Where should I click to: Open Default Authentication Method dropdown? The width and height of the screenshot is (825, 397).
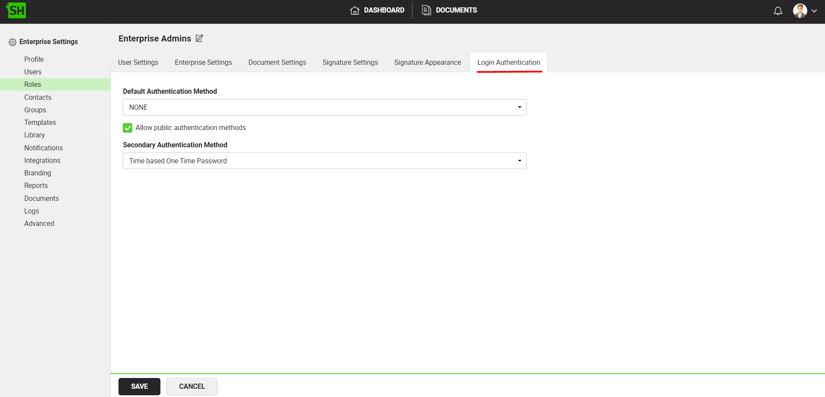(x=324, y=107)
